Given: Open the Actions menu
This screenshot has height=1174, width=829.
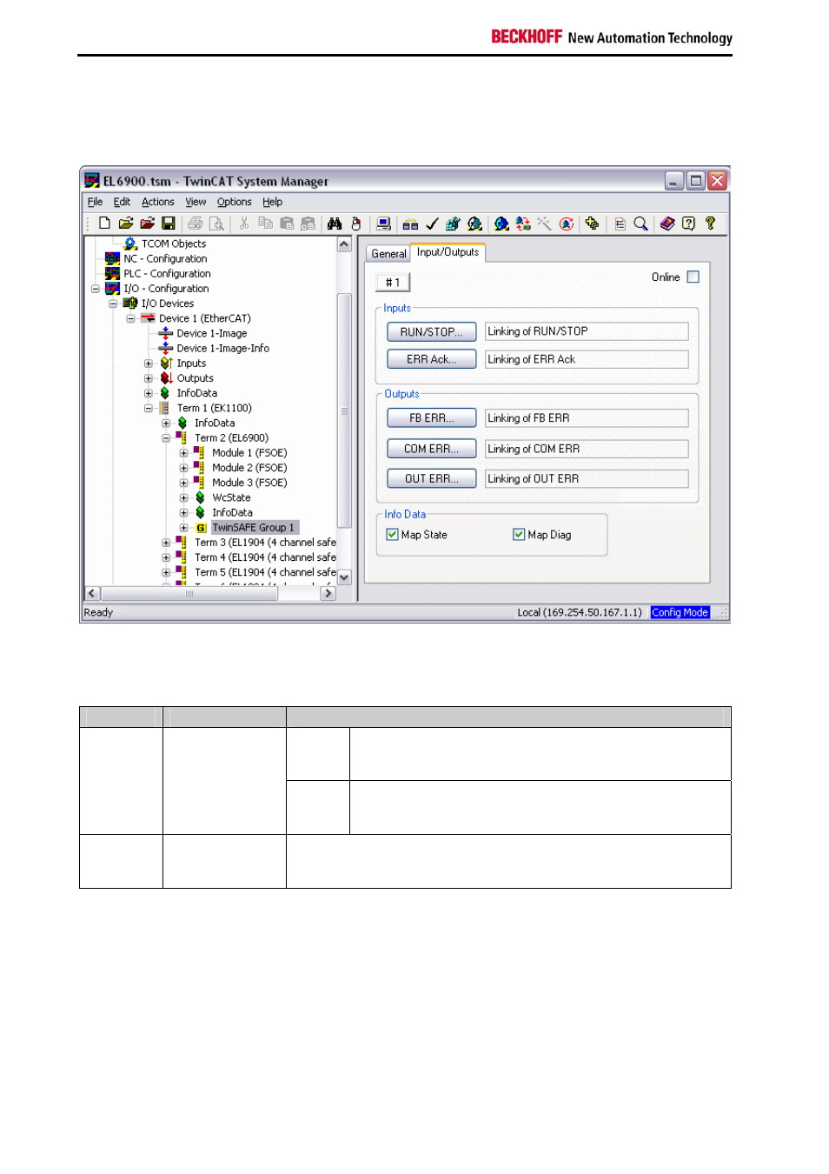Looking at the screenshot, I should coord(158,202).
